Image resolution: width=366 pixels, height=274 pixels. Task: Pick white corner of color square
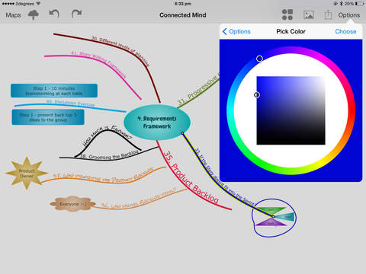[x=323, y=78]
